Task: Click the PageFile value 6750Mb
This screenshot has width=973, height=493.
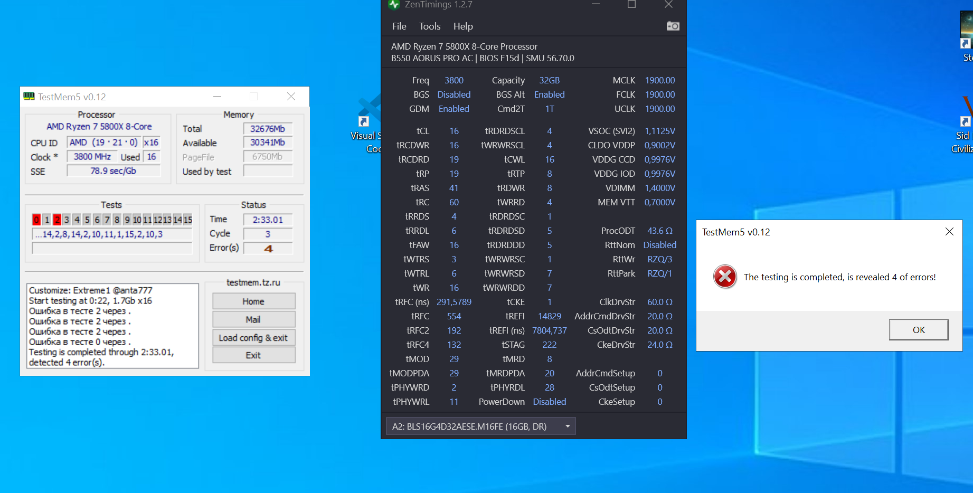Action: (x=268, y=157)
